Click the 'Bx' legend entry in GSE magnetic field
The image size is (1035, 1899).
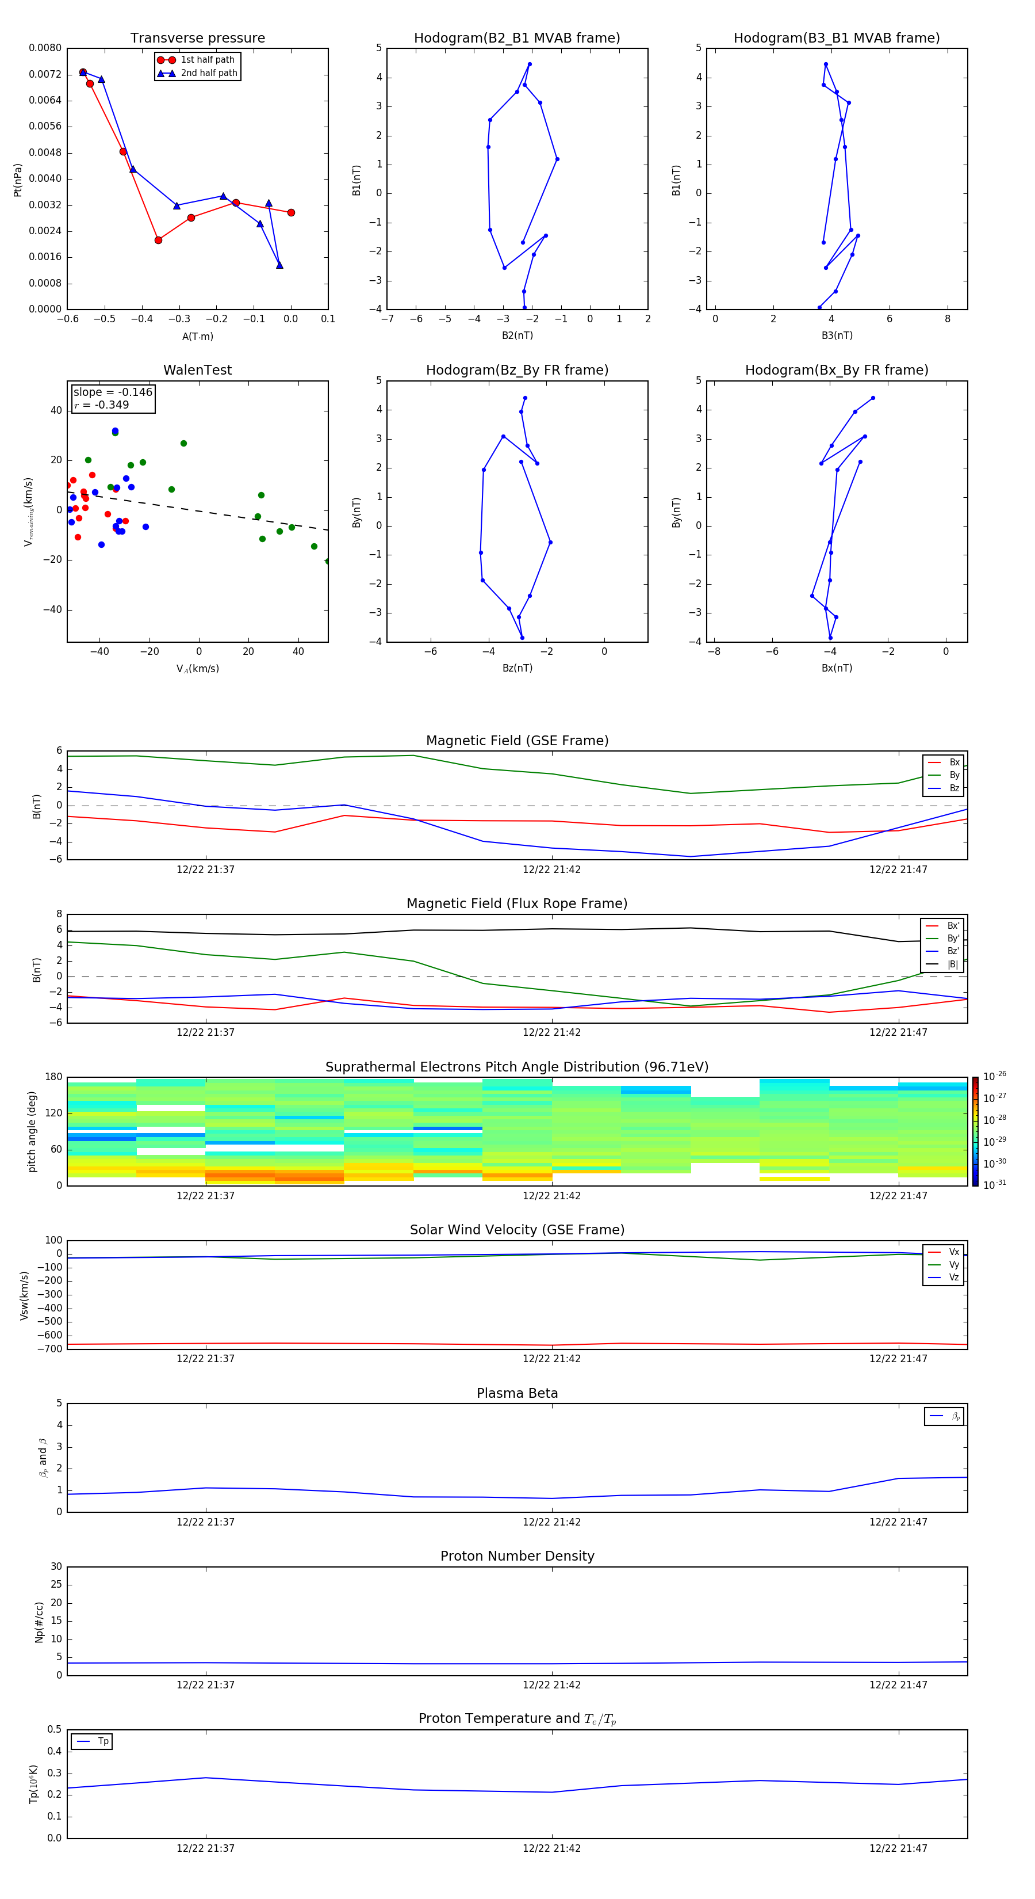coord(944,762)
